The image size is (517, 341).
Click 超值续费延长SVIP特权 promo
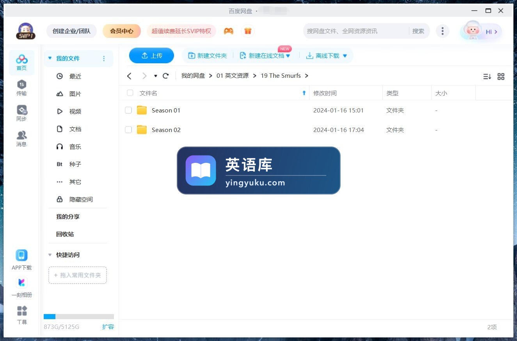coord(181,31)
